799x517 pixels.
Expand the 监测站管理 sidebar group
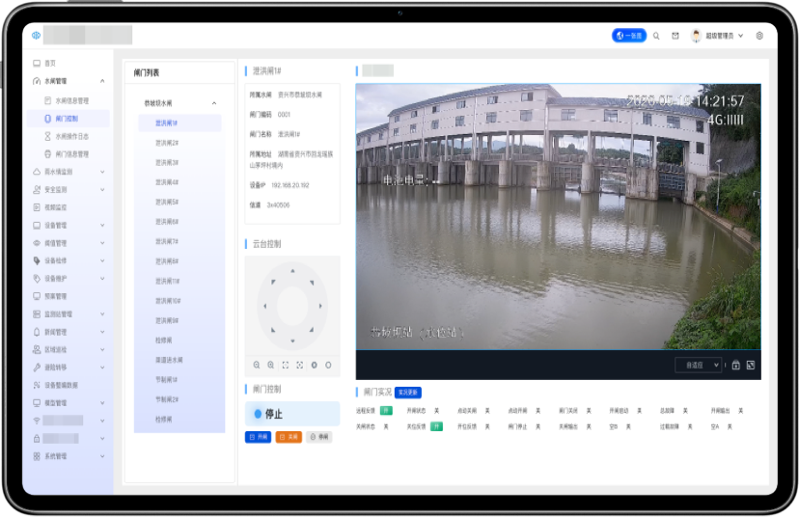point(68,314)
